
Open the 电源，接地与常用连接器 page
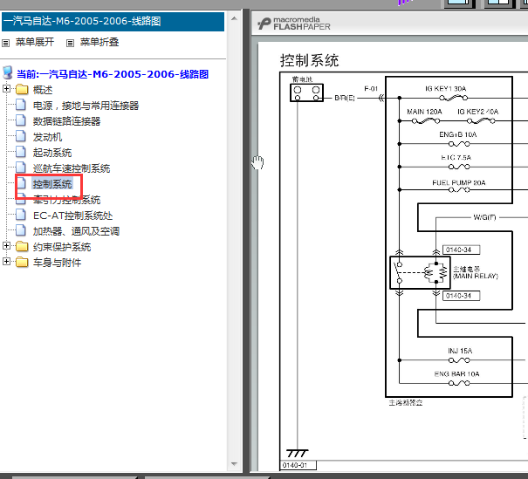pyautogui.click(x=86, y=106)
